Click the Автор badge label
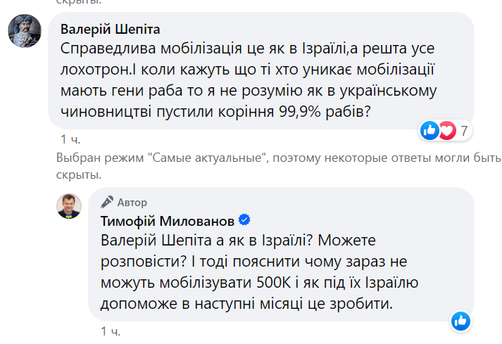Viewport: 502px width, 344px height. 132,202
